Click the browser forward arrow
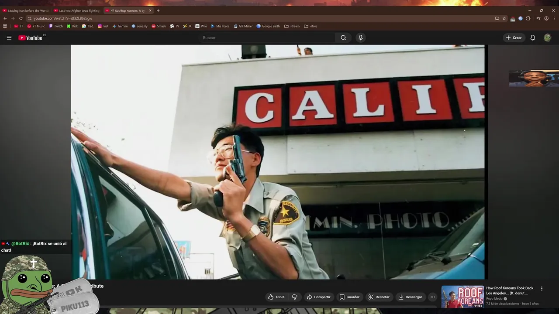 click(x=13, y=18)
